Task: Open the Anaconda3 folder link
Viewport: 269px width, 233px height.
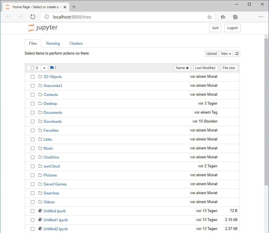Action: point(53,86)
